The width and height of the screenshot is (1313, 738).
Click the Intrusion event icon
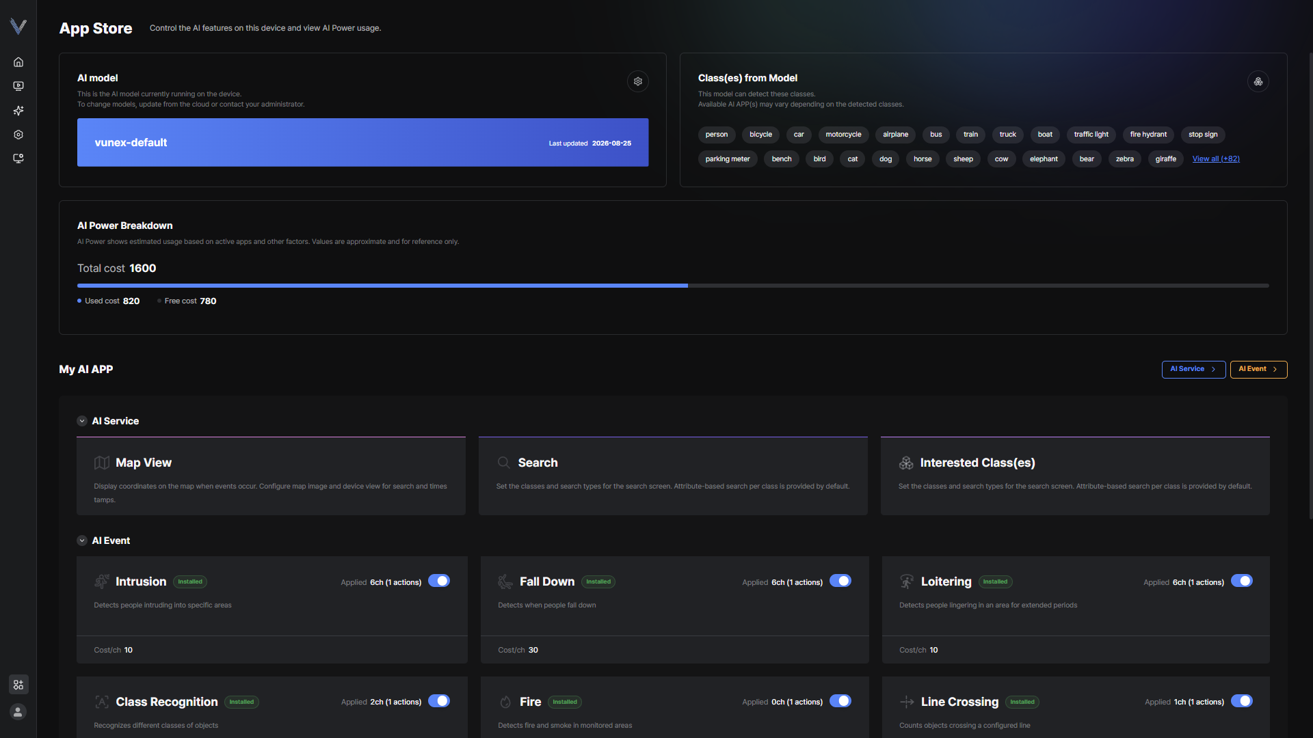(x=102, y=582)
